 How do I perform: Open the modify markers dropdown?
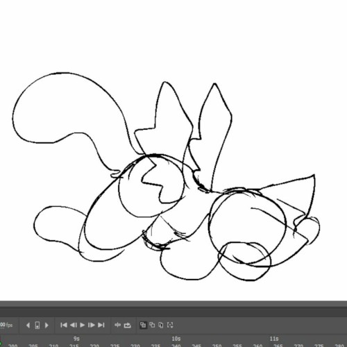pos(170,325)
